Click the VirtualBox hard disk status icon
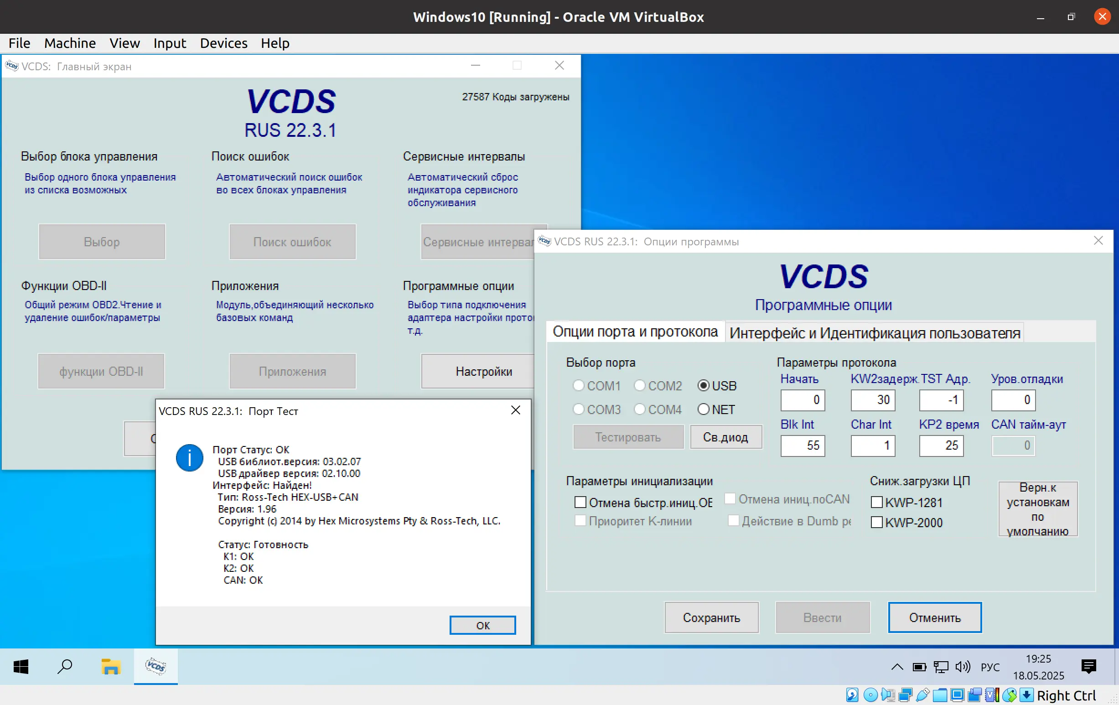This screenshot has width=1119, height=705. (852, 695)
